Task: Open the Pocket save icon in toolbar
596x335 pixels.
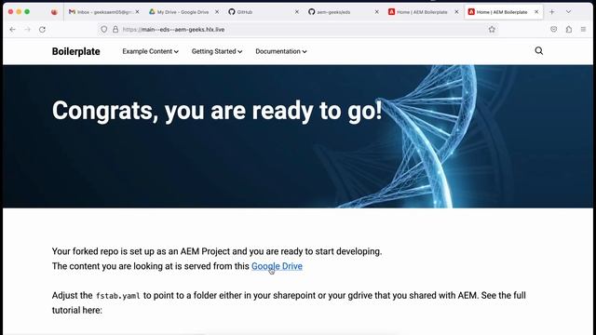Action: click(x=553, y=29)
